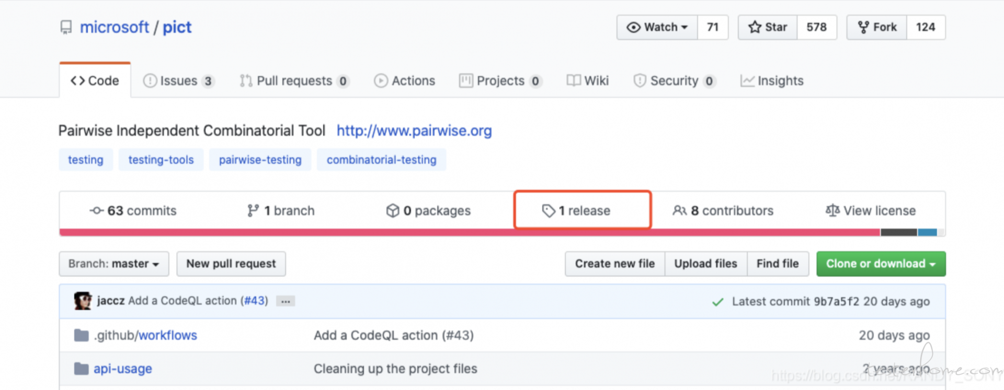The image size is (1004, 390).
Task: Open the Projects tab
Action: coord(500,81)
